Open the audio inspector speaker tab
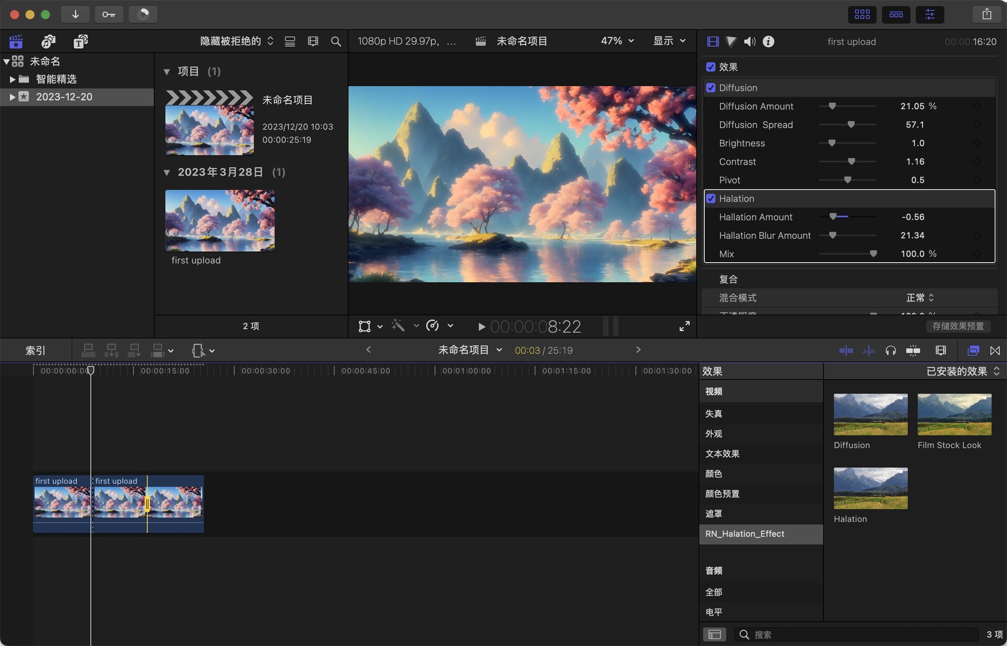1007x646 pixels. (x=749, y=41)
